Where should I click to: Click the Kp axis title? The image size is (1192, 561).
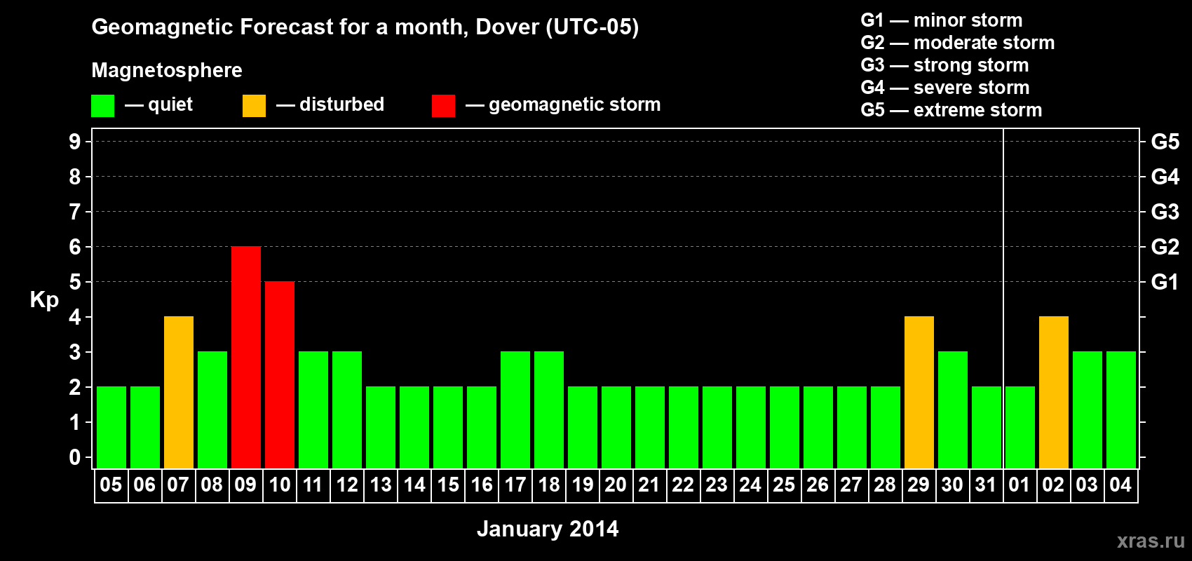(x=44, y=300)
